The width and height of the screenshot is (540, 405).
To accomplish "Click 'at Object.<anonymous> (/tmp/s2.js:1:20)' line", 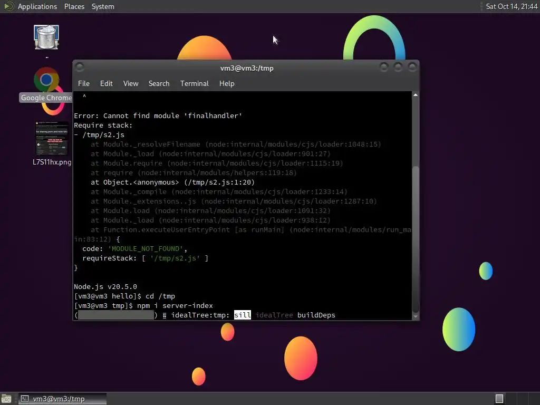I will point(172,182).
